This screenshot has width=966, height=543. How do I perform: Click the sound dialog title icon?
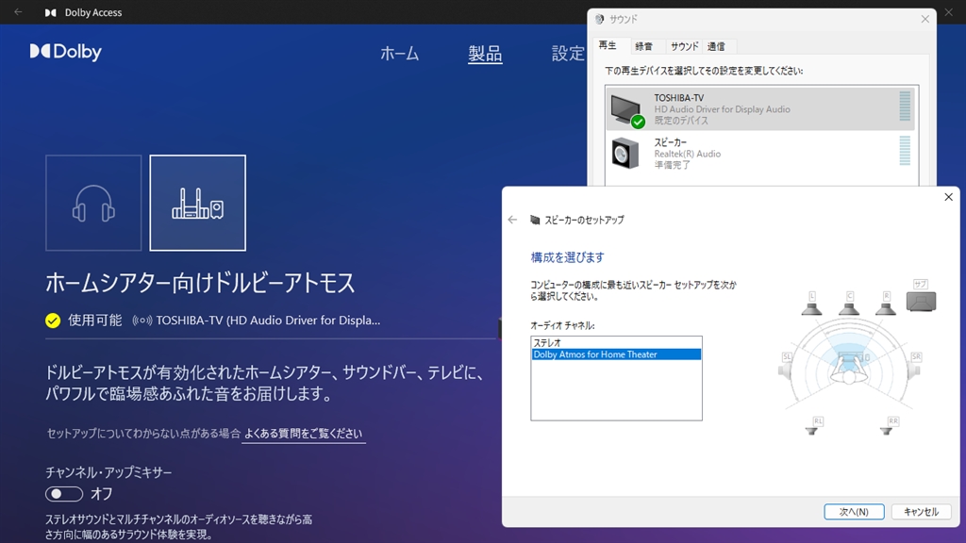pyautogui.click(x=599, y=19)
